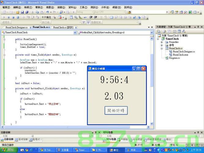Collapse the TimerClock project node
This screenshot has height=153, width=204.
(158, 39)
